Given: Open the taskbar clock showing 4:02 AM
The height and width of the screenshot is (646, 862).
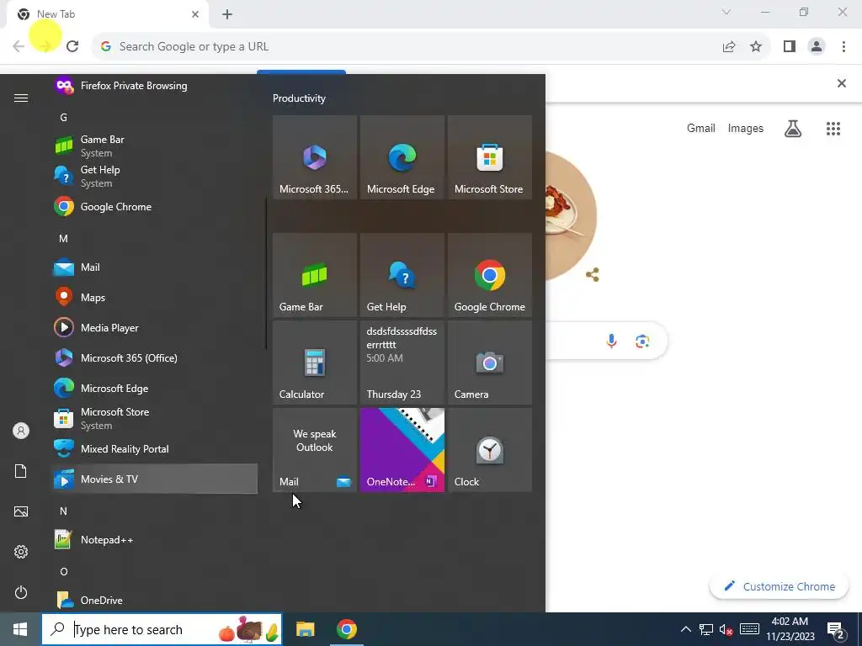Looking at the screenshot, I should 790,629.
